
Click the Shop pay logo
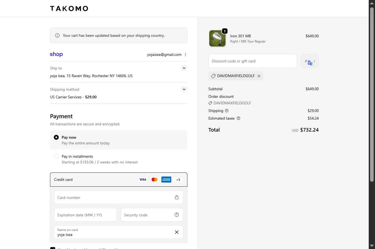(56, 54)
